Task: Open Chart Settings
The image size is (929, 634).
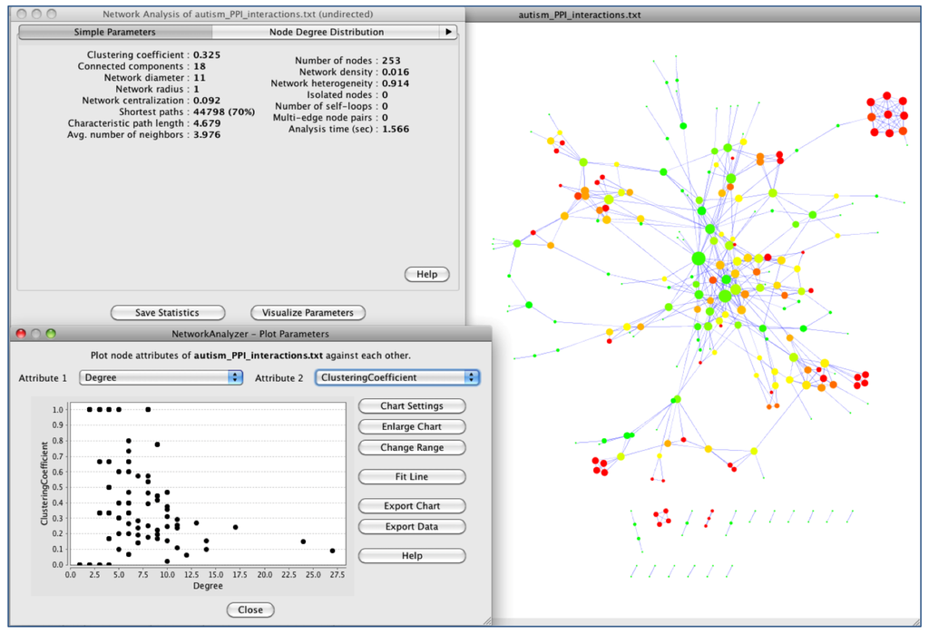Action: [412, 406]
